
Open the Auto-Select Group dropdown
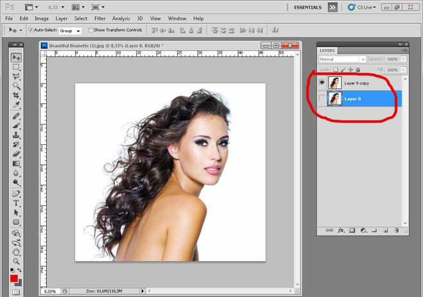(x=70, y=30)
